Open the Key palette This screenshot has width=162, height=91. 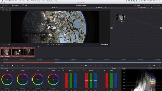pos(91,65)
